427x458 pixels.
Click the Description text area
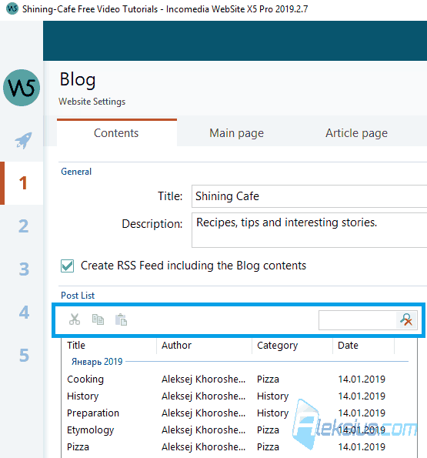(309, 230)
